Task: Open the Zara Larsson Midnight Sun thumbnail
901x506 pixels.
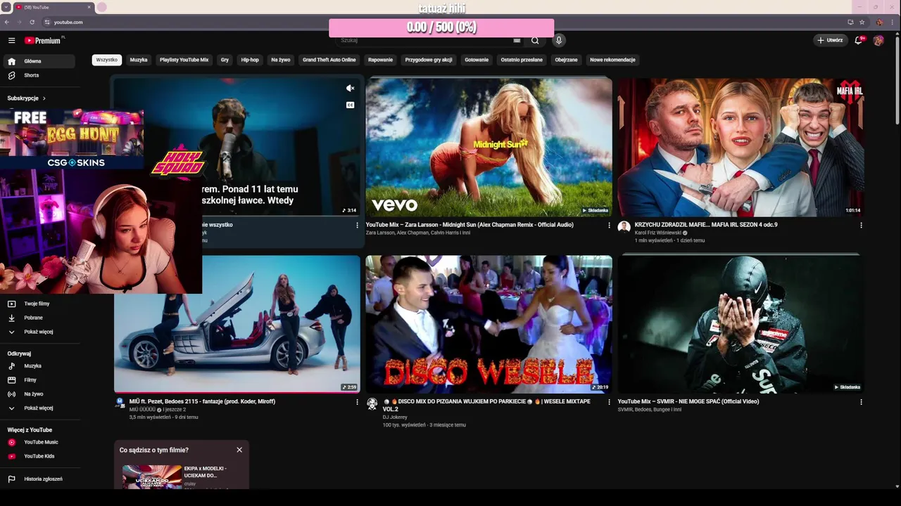Action: [x=489, y=147]
